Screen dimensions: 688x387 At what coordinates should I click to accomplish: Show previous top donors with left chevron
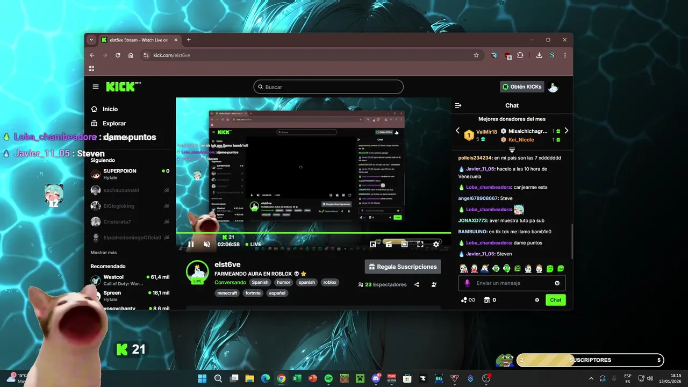(458, 131)
